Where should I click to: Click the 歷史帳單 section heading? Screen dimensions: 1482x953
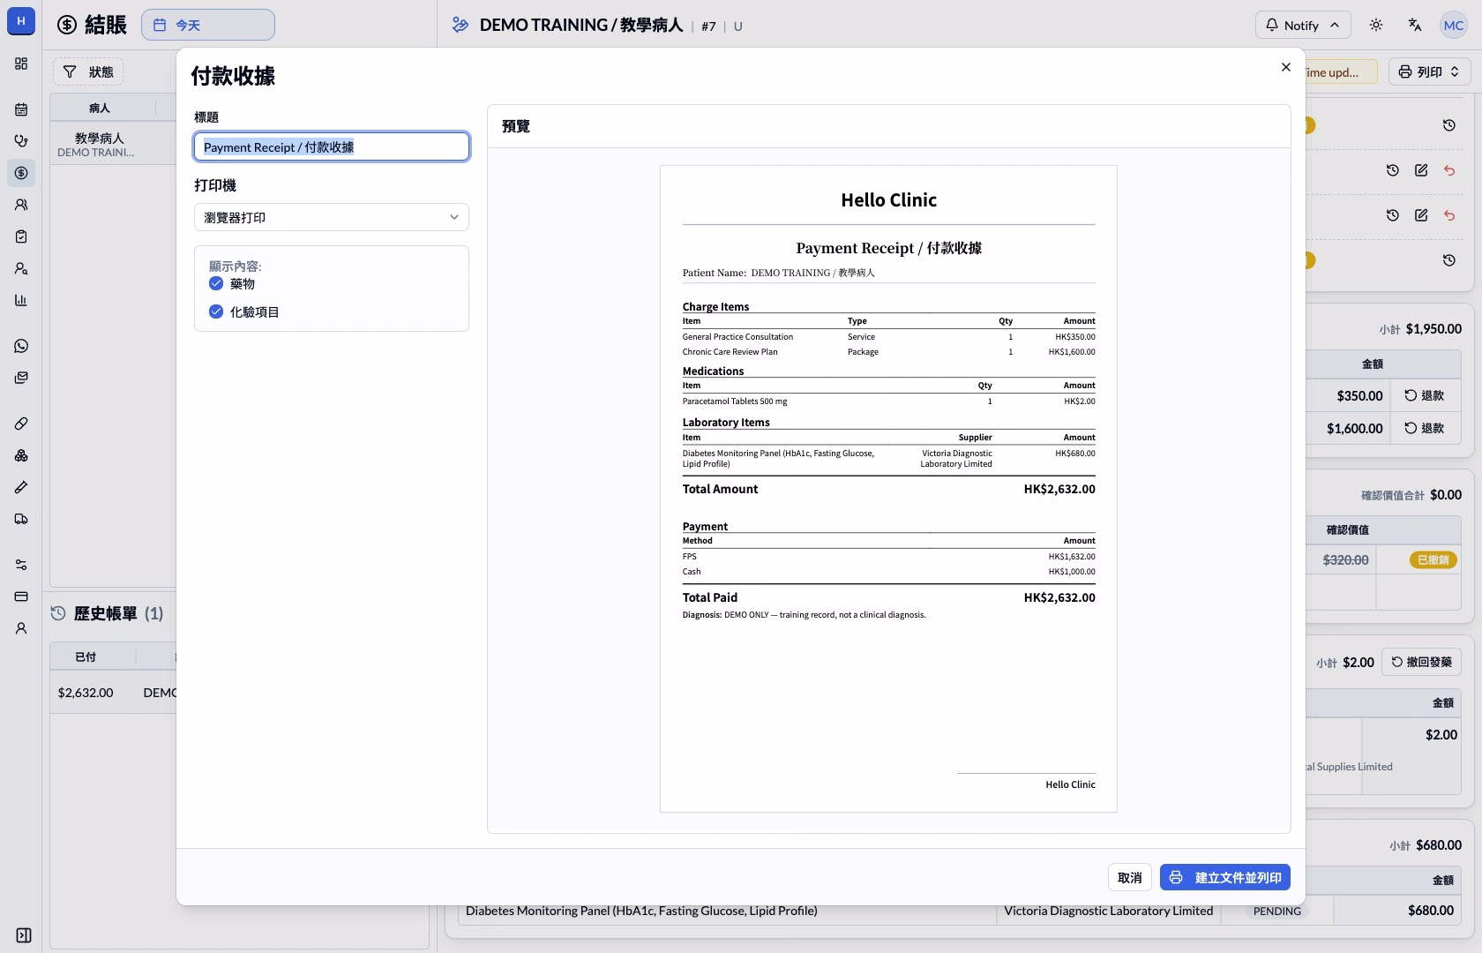tap(106, 613)
